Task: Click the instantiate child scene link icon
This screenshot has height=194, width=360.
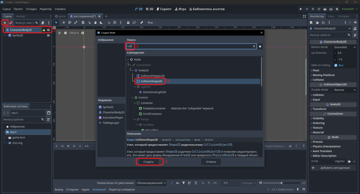Action: [x=11, y=23]
